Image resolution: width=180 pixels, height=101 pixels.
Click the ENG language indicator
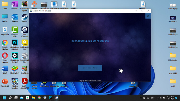[153, 98]
